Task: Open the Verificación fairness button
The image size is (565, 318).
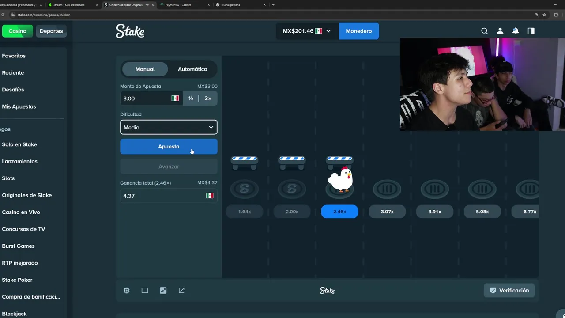Action: pyautogui.click(x=509, y=290)
